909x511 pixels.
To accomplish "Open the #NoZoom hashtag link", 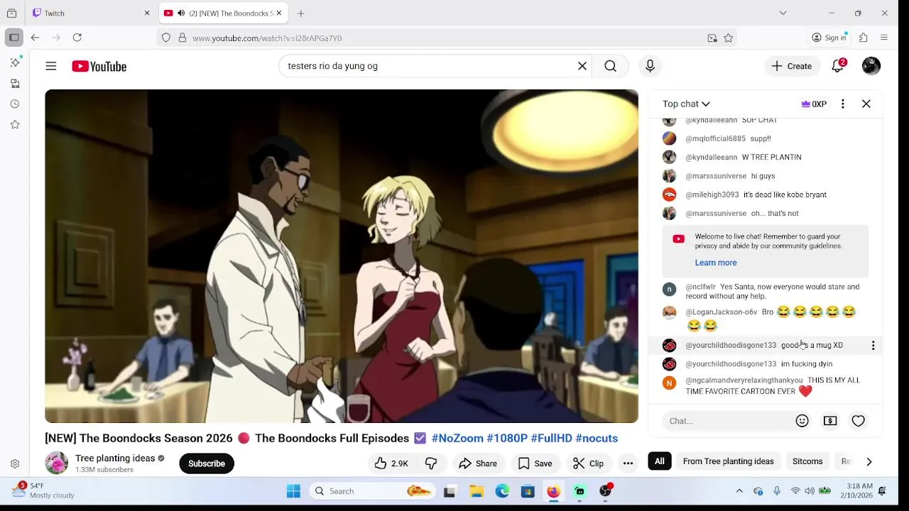I will click(457, 439).
